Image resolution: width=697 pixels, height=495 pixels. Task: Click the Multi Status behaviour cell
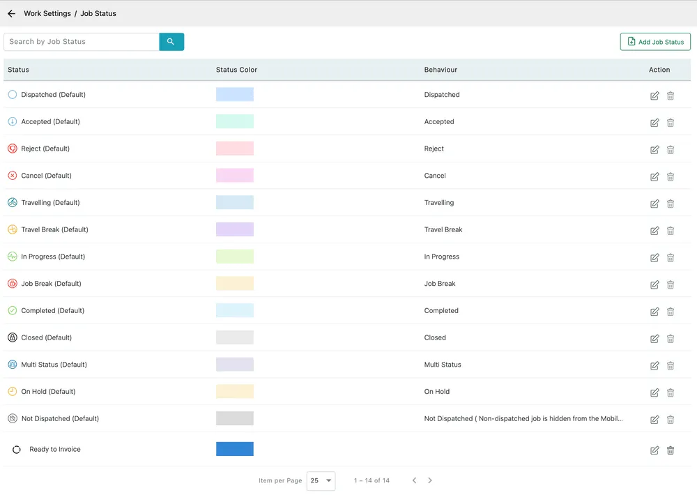(443, 365)
